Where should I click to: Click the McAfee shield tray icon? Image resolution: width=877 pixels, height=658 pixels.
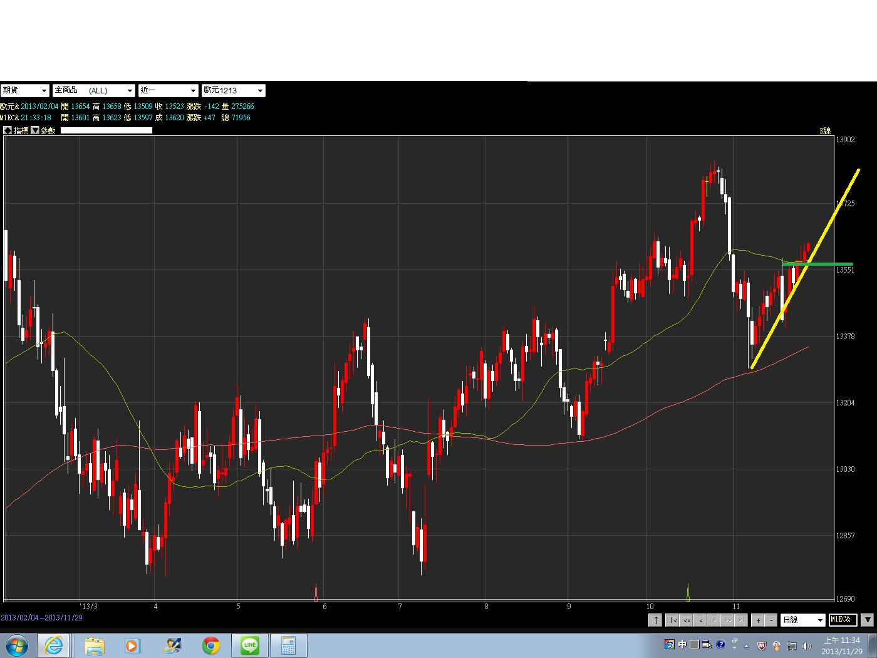(x=762, y=646)
